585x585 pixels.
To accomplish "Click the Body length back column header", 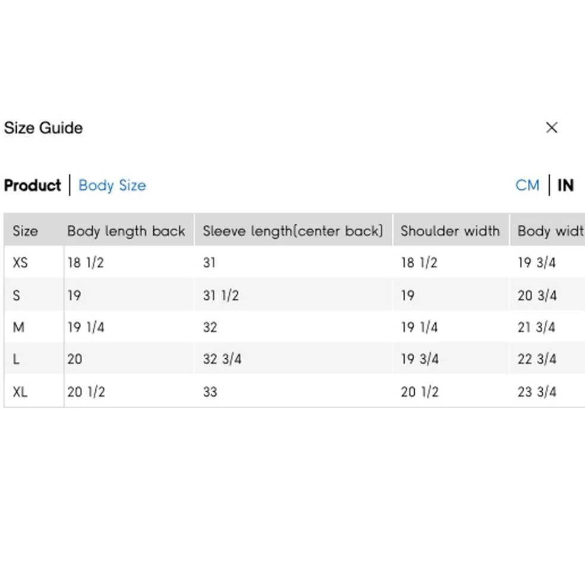I will (126, 231).
